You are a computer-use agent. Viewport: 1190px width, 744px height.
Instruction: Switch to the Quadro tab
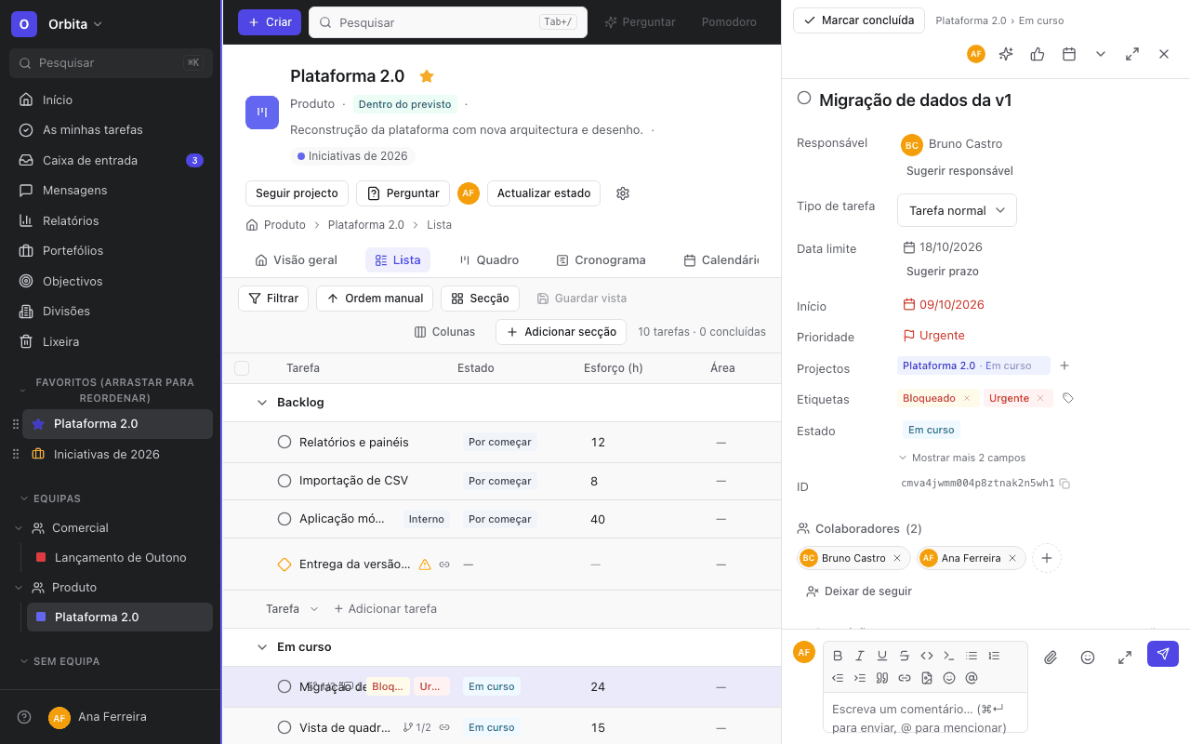pyautogui.click(x=489, y=260)
